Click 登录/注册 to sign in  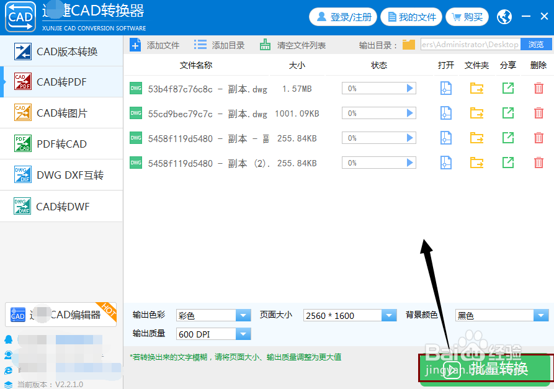[343, 17]
